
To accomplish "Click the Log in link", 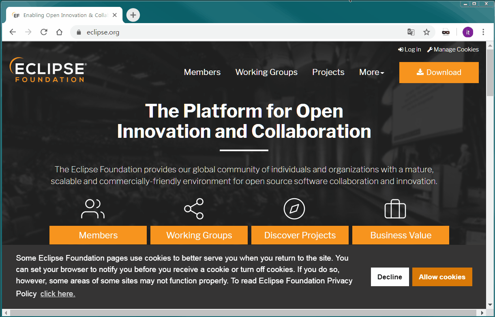I will point(409,49).
